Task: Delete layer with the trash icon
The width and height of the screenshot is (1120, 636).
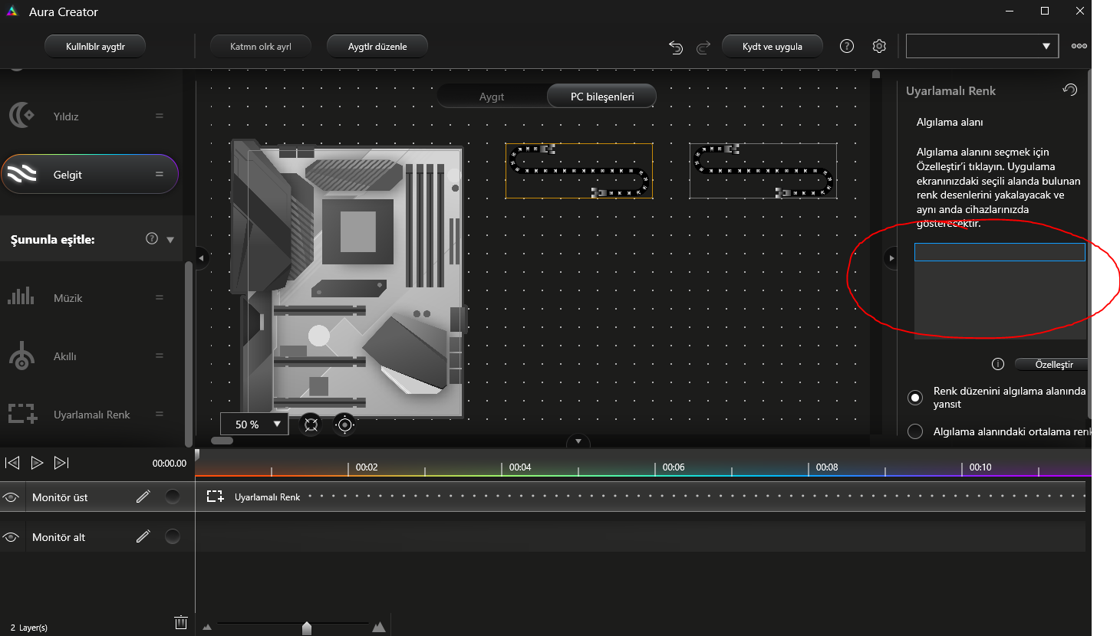Action: 181,622
